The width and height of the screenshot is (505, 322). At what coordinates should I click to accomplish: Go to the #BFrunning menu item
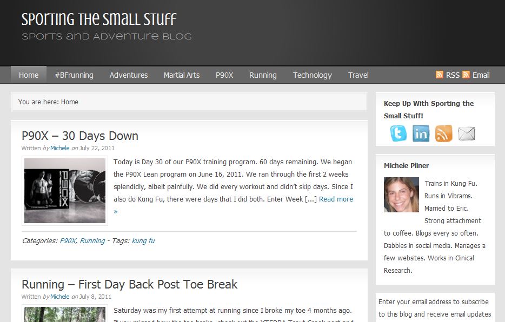[74, 75]
